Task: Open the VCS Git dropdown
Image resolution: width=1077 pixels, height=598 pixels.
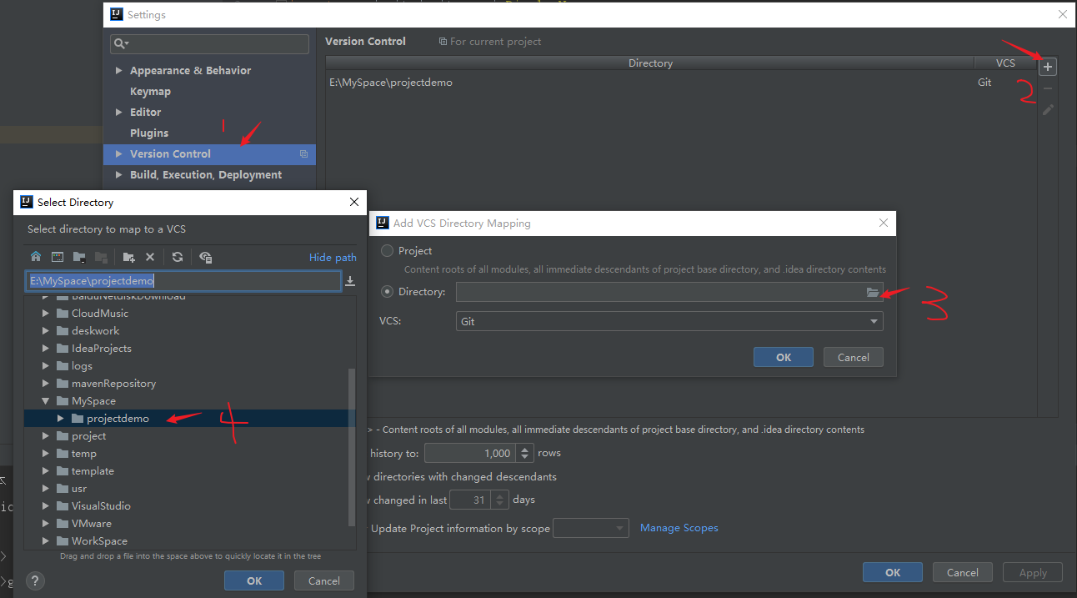Action: [669, 321]
